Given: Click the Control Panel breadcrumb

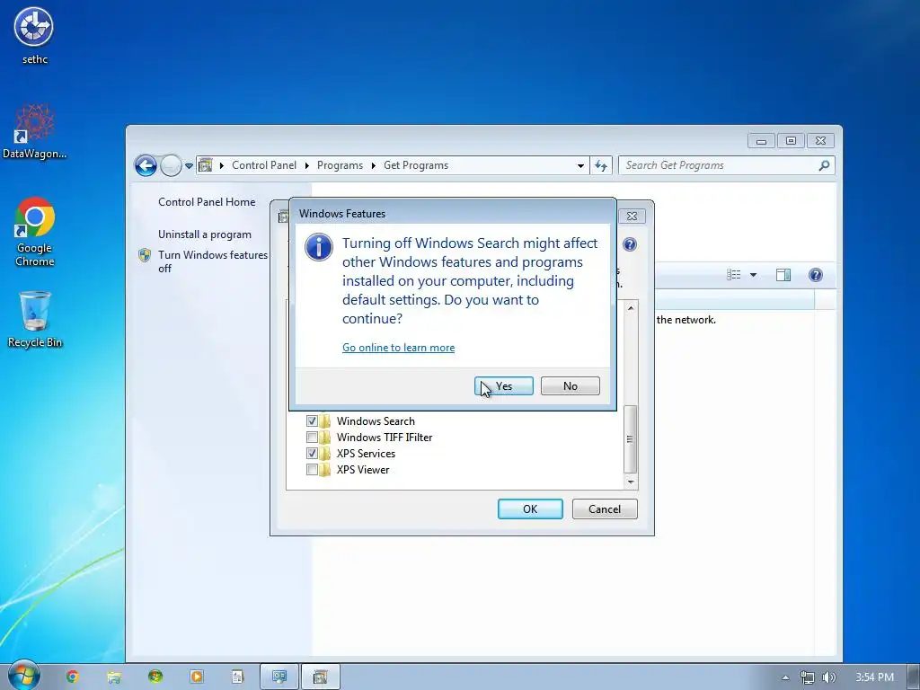Looking at the screenshot, I should click(264, 165).
